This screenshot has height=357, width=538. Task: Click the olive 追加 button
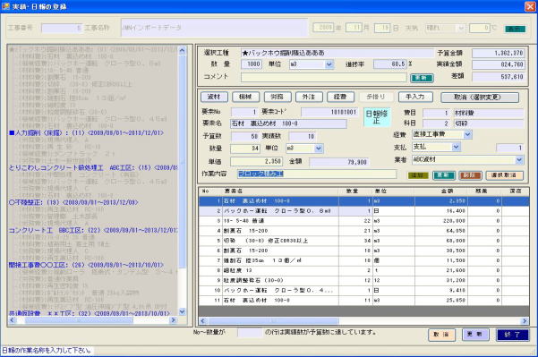click(418, 175)
